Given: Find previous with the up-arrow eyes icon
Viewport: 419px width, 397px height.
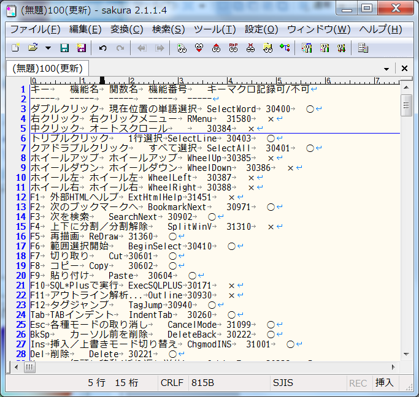Looking at the screenshot, I should (x=216, y=48).
